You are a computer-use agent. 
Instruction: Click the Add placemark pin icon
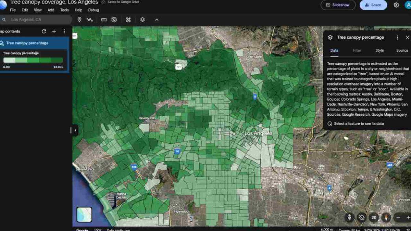(x=79, y=20)
